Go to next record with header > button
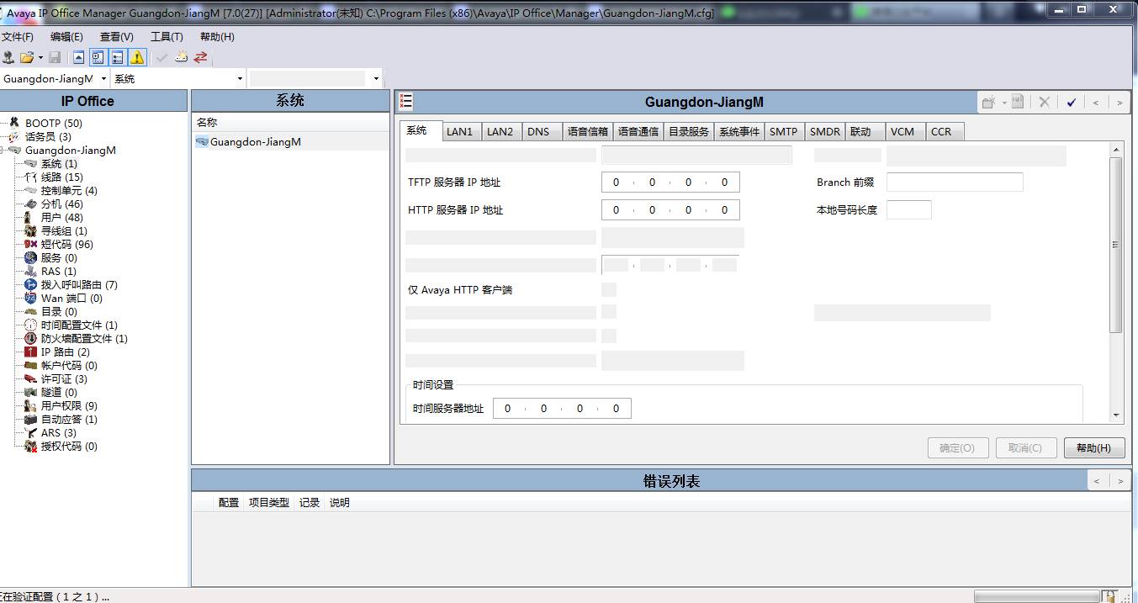Viewport: 1138px width, 603px height. (1119, 103)
